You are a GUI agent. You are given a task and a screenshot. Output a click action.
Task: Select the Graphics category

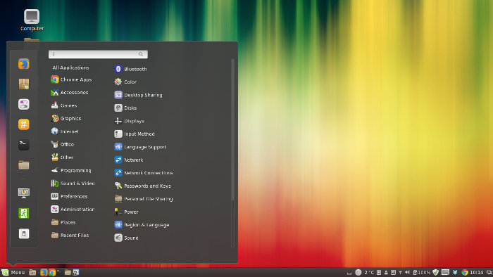click(66, 118)
